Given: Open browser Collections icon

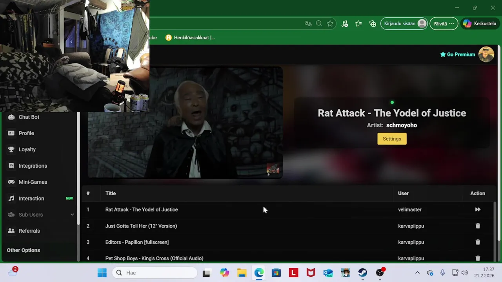Looking at the screenshot, I should tap(373, 23).
